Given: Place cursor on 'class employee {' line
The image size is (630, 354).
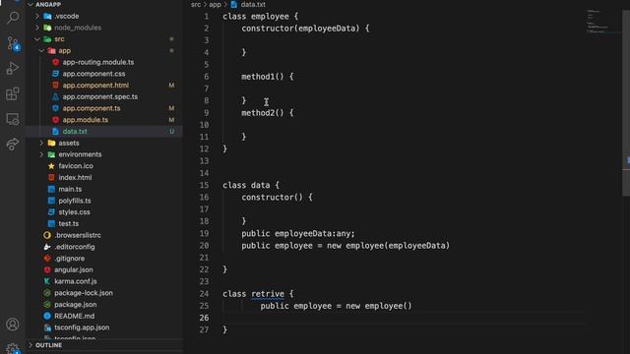Looking at the screenshot, I should pyautogui.click(x=260, y=17).
